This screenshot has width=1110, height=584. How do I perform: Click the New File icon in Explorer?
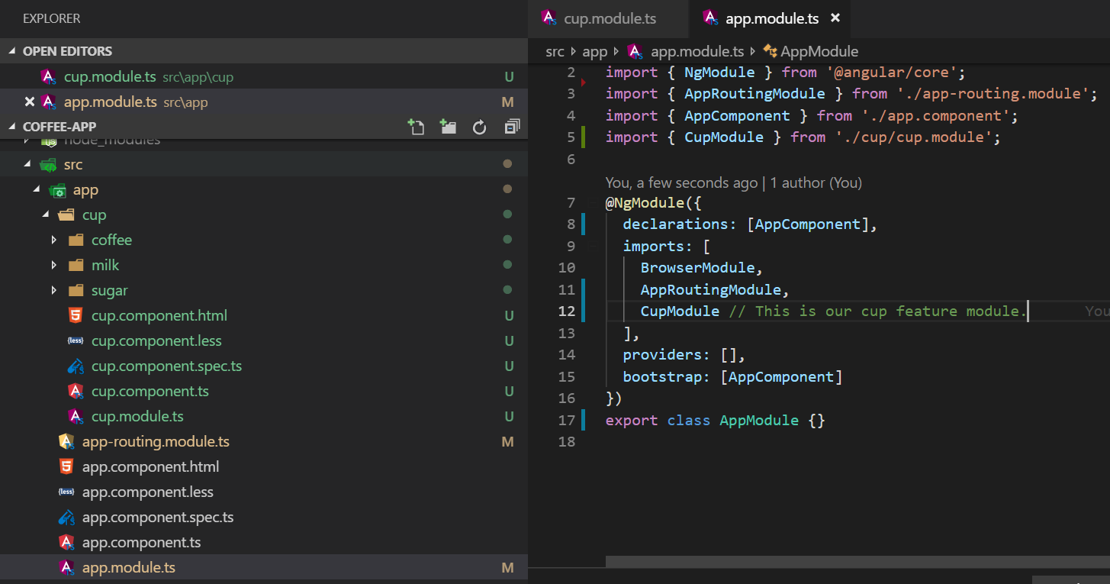[x=417, y=128]
